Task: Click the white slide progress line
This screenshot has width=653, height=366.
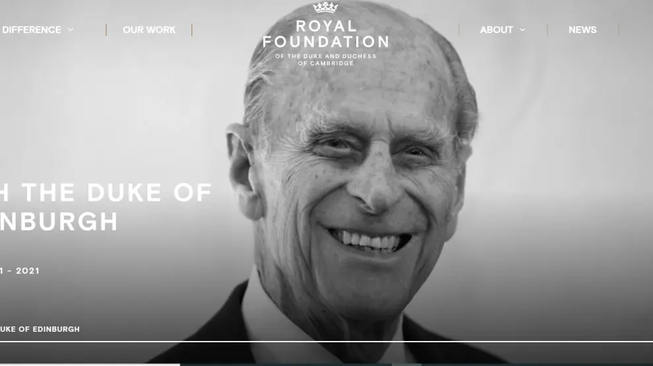Action: (326, 342)
